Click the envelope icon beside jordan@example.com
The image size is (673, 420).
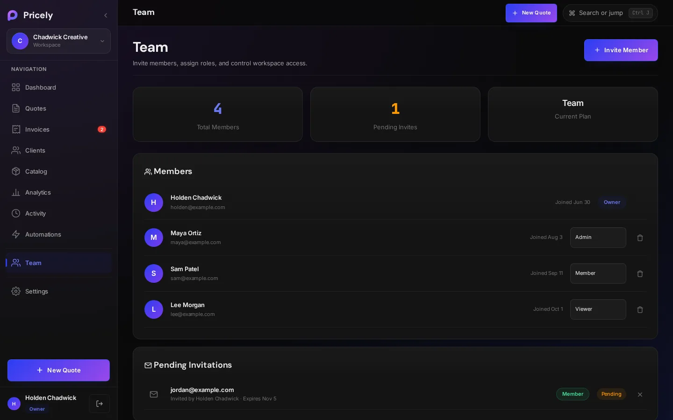pos(154,394)
